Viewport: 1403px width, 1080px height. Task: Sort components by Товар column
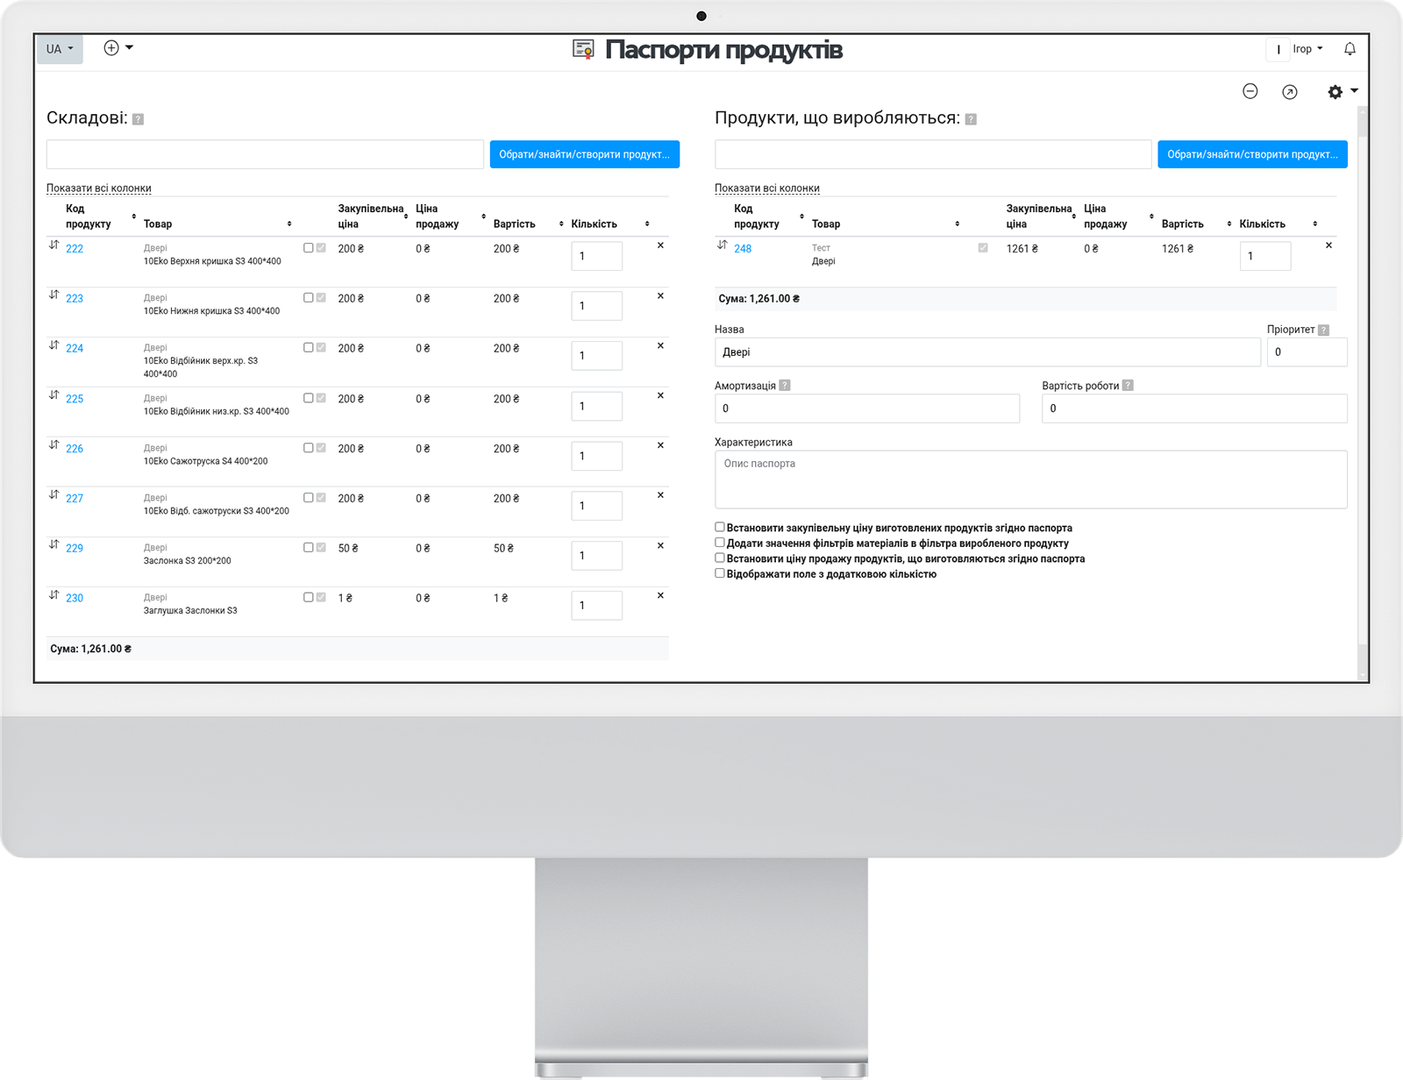click(x=289, y=224)
